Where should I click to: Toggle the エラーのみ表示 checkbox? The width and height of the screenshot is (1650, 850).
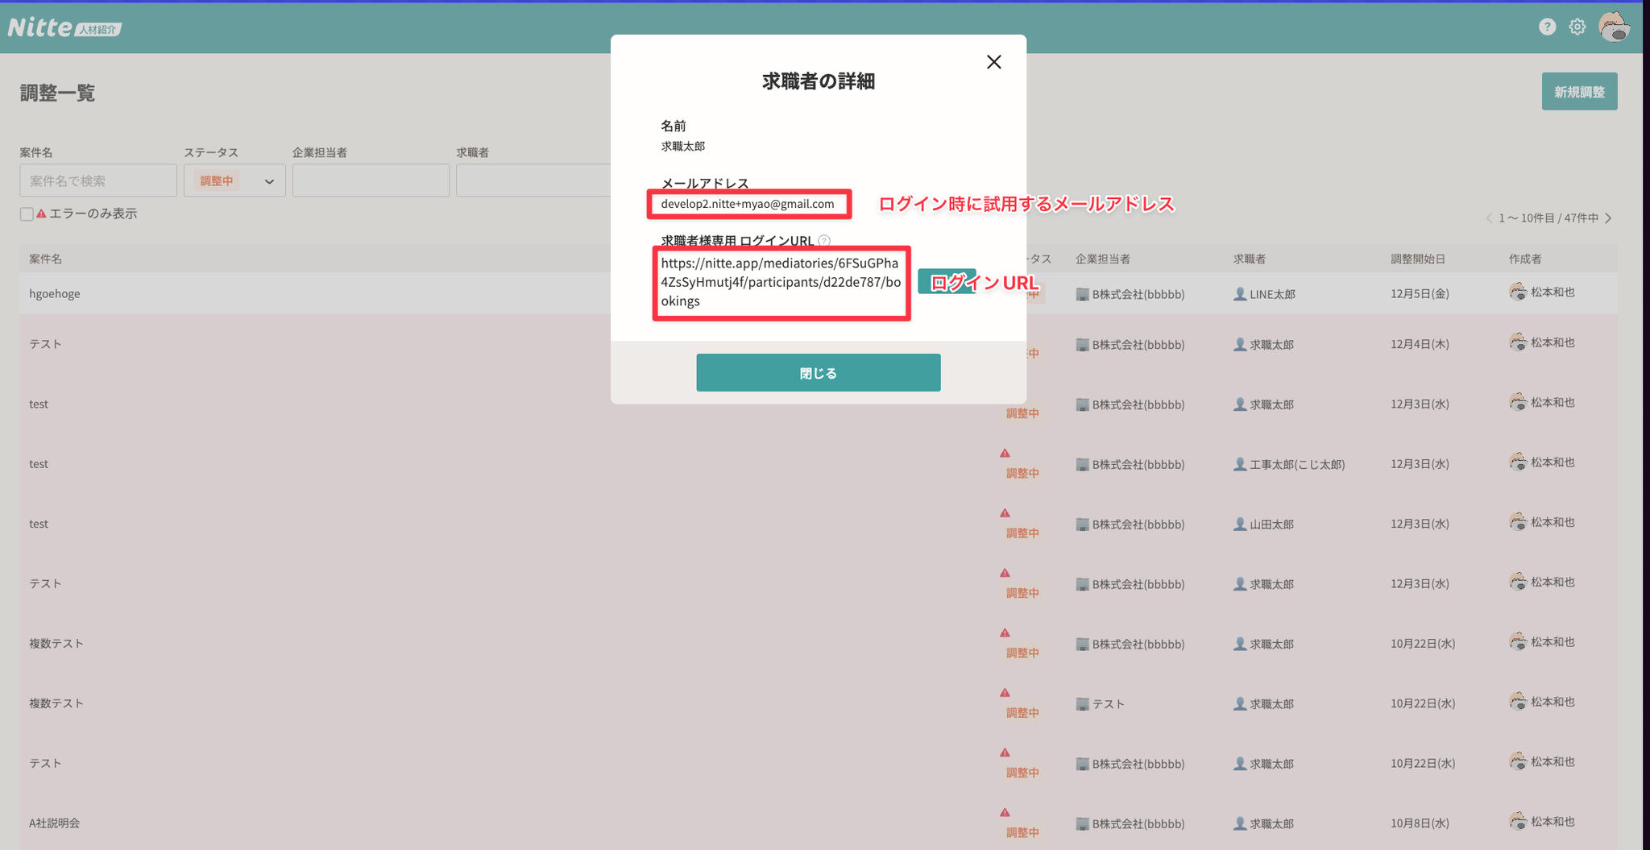27,214
